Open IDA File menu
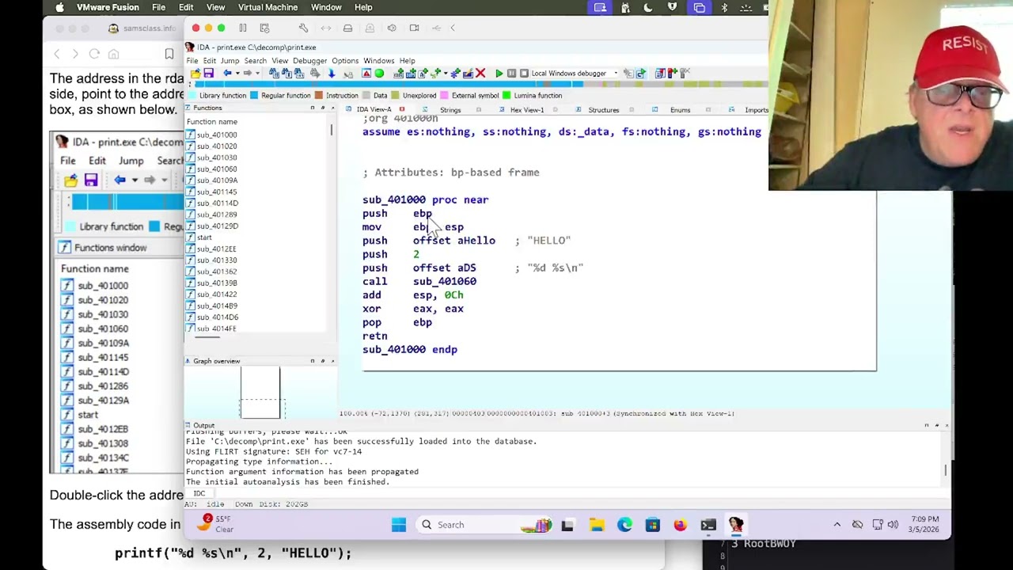The height and width of the screenshot is (570, 1013). pyautogui.click(x=192, y=61)
